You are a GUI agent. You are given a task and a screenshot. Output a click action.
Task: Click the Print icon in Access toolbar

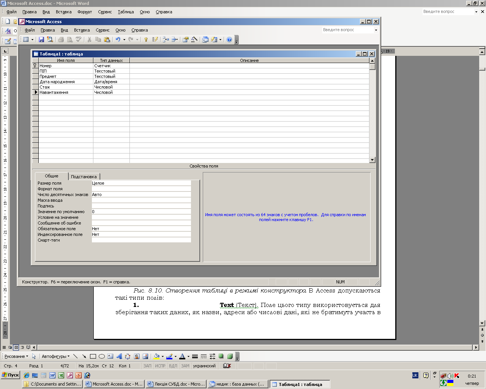coord(61,40)
